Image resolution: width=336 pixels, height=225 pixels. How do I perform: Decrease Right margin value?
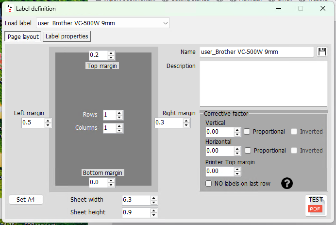186,125
